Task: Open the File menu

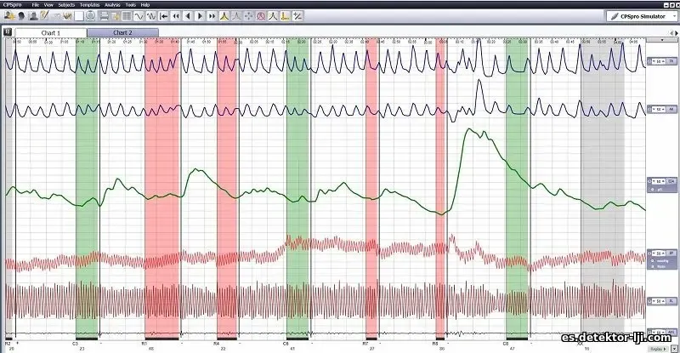Action: [36, 5]
